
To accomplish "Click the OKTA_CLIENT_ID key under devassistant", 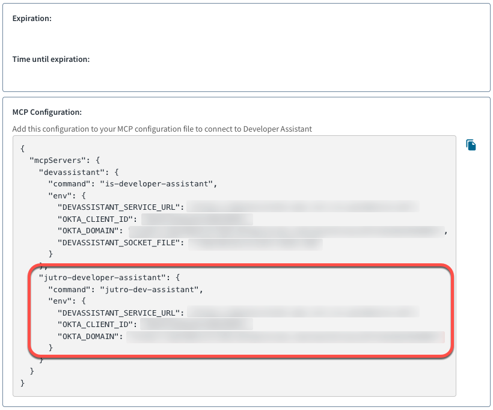I will click(95, 219).
